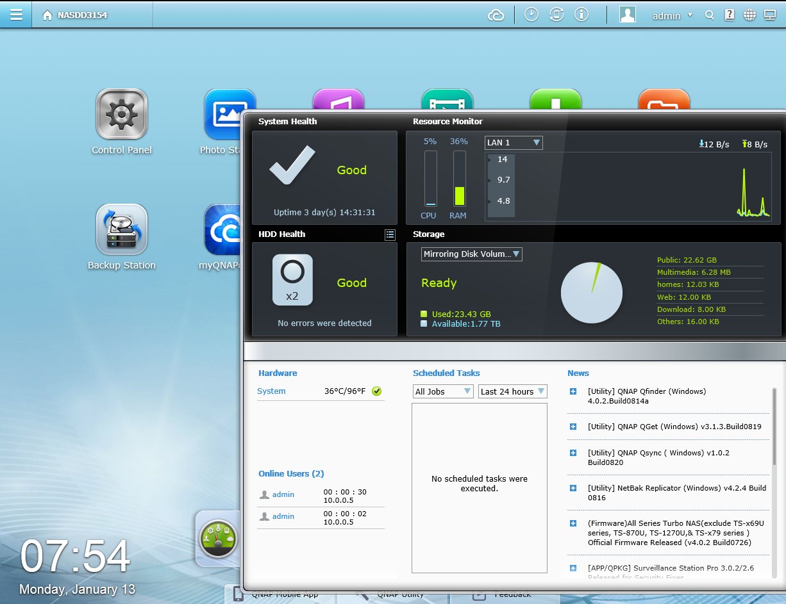Click the RAM usage bar
Image resolution: width=786 pixels, height=604 pixels.
click(459, 178)
